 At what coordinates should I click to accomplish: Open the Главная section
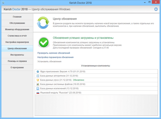(17, 17)
